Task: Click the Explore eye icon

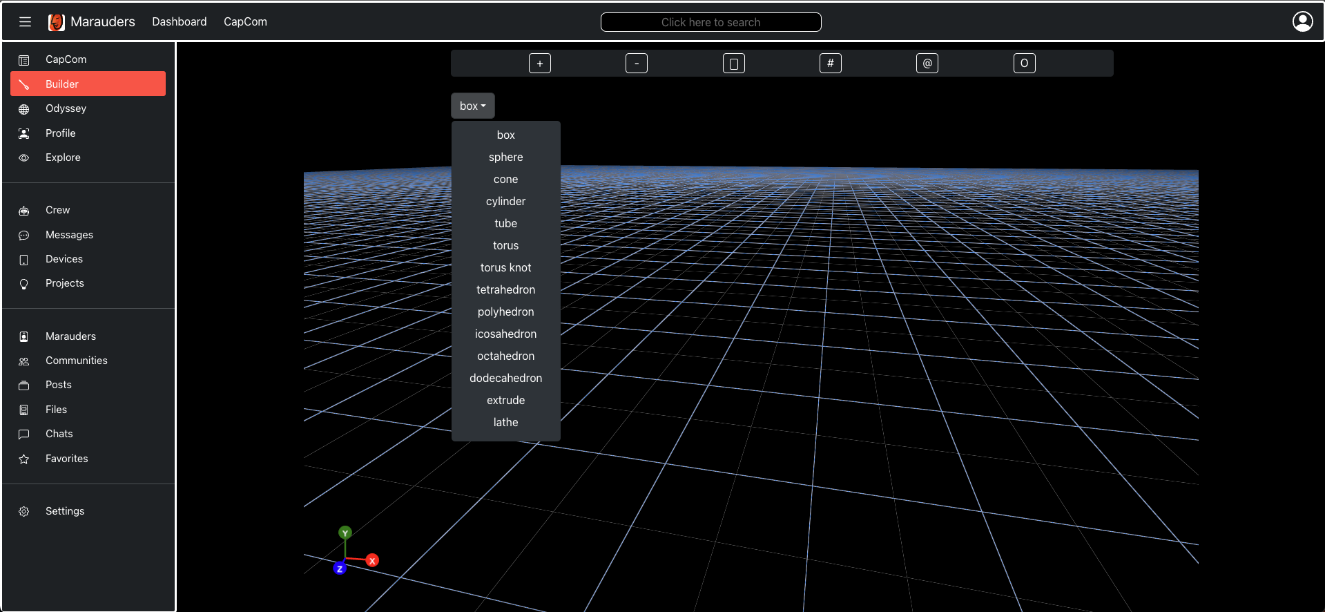Action: coord(24,158)
